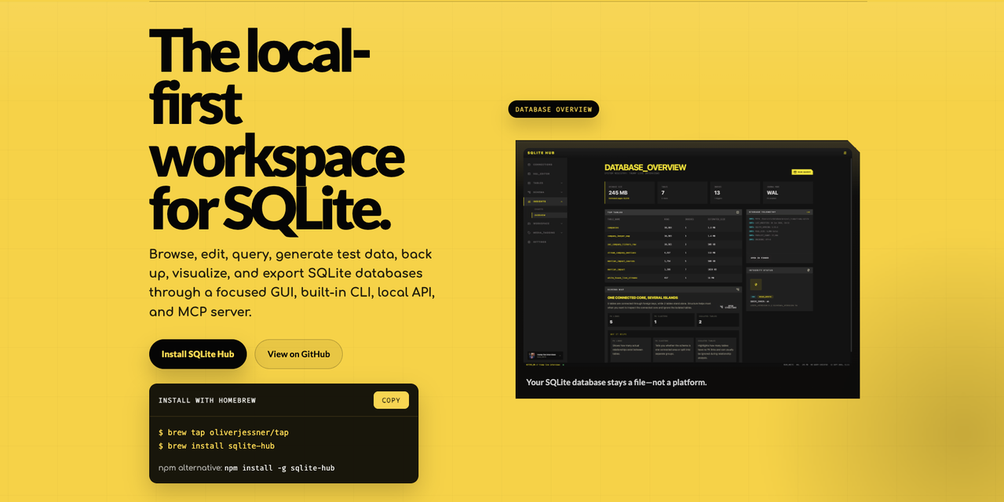Click the "$ brew tap oliverjessner/tap" command line
Image resolution: width=1004 pixels, height=502 pixels.
point(224,432)
